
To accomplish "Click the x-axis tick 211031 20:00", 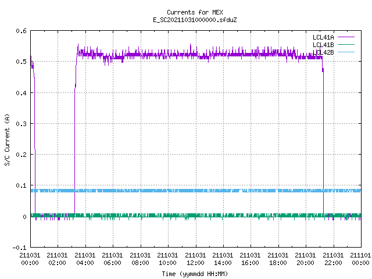I will pos(305,259).
